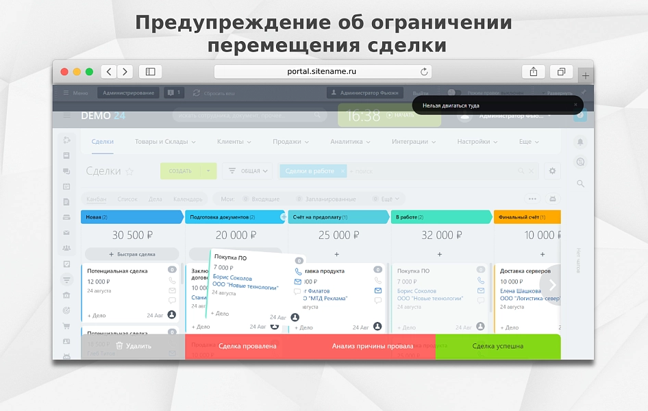
Task: Show all tabs in Safari
Action: (x=561, y=72)
